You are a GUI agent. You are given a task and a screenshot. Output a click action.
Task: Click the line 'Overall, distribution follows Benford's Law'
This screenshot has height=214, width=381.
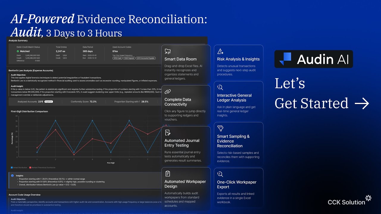[x=47, y=185]
